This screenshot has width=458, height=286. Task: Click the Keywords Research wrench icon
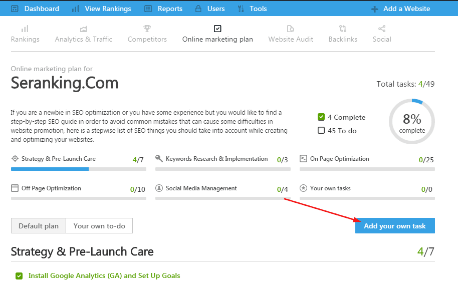(x=159, y=158)
